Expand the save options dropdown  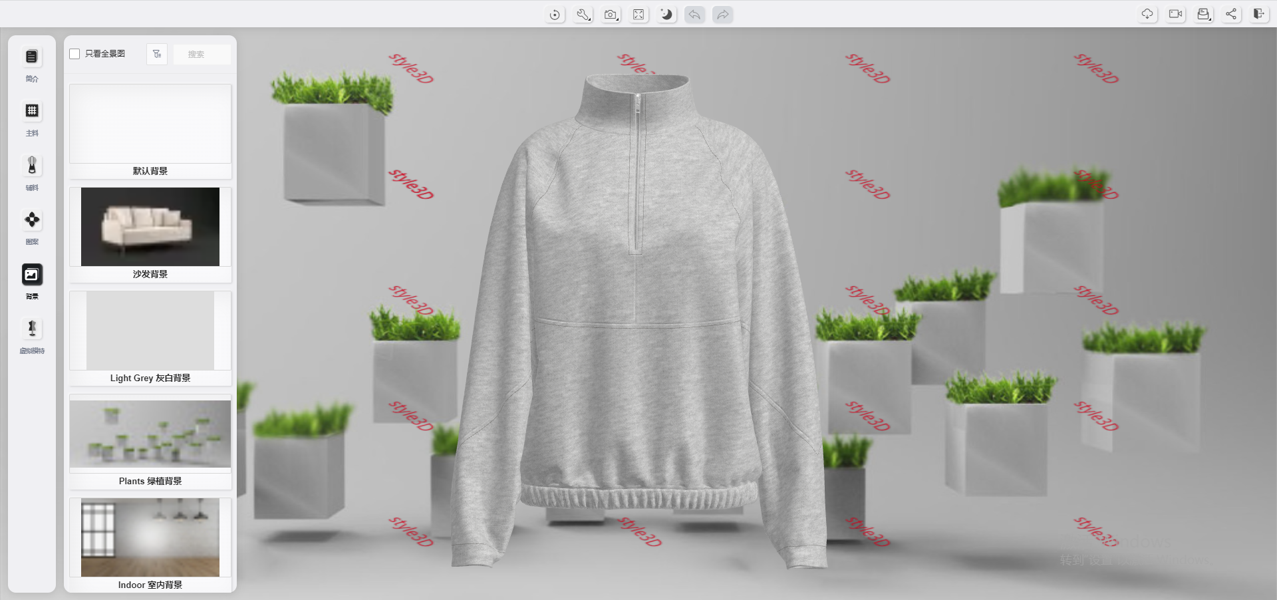(x=1204, y=14)
